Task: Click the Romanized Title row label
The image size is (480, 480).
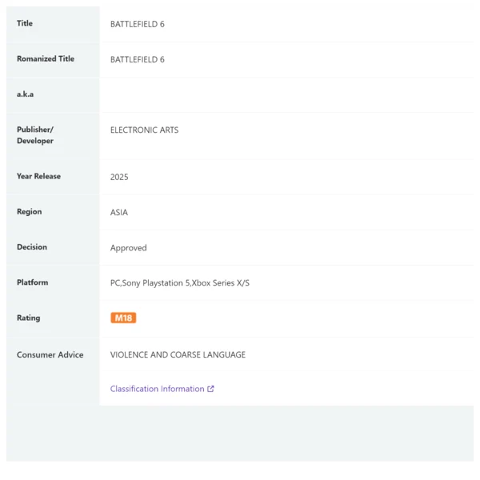Action: pos(46,58)
